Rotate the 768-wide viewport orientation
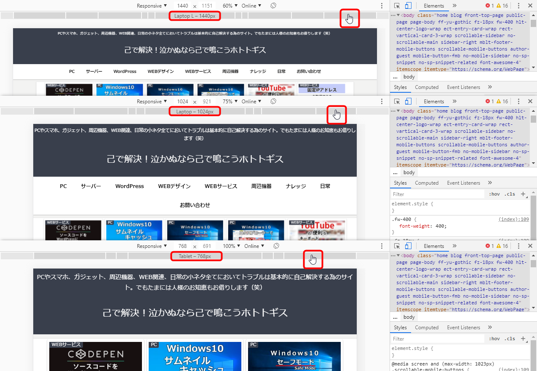The height and width of the screenshot is (371, 537). click(x=276, y=246)
